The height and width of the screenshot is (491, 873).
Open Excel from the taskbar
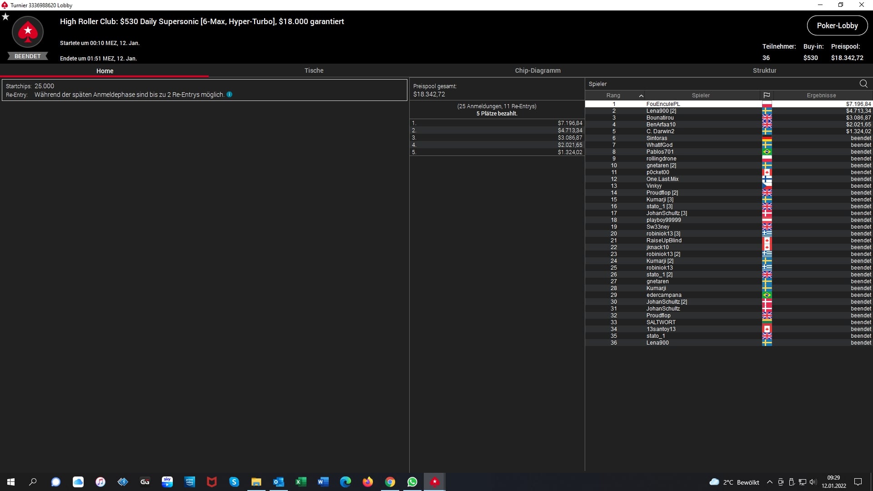[301, 482]
